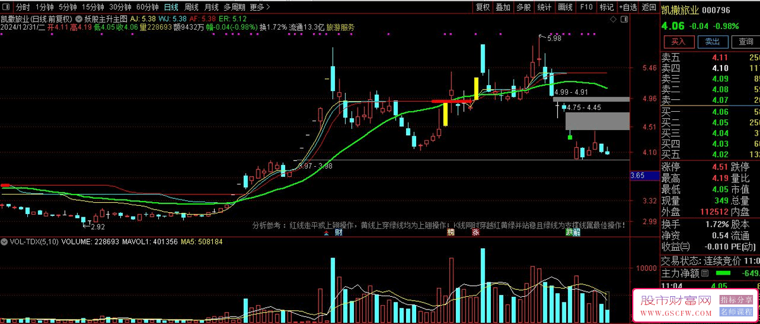Open the 多周期 multi-period view
This screenshot has width=760, height=324.
pyautogui.click(x=234, y=8)
